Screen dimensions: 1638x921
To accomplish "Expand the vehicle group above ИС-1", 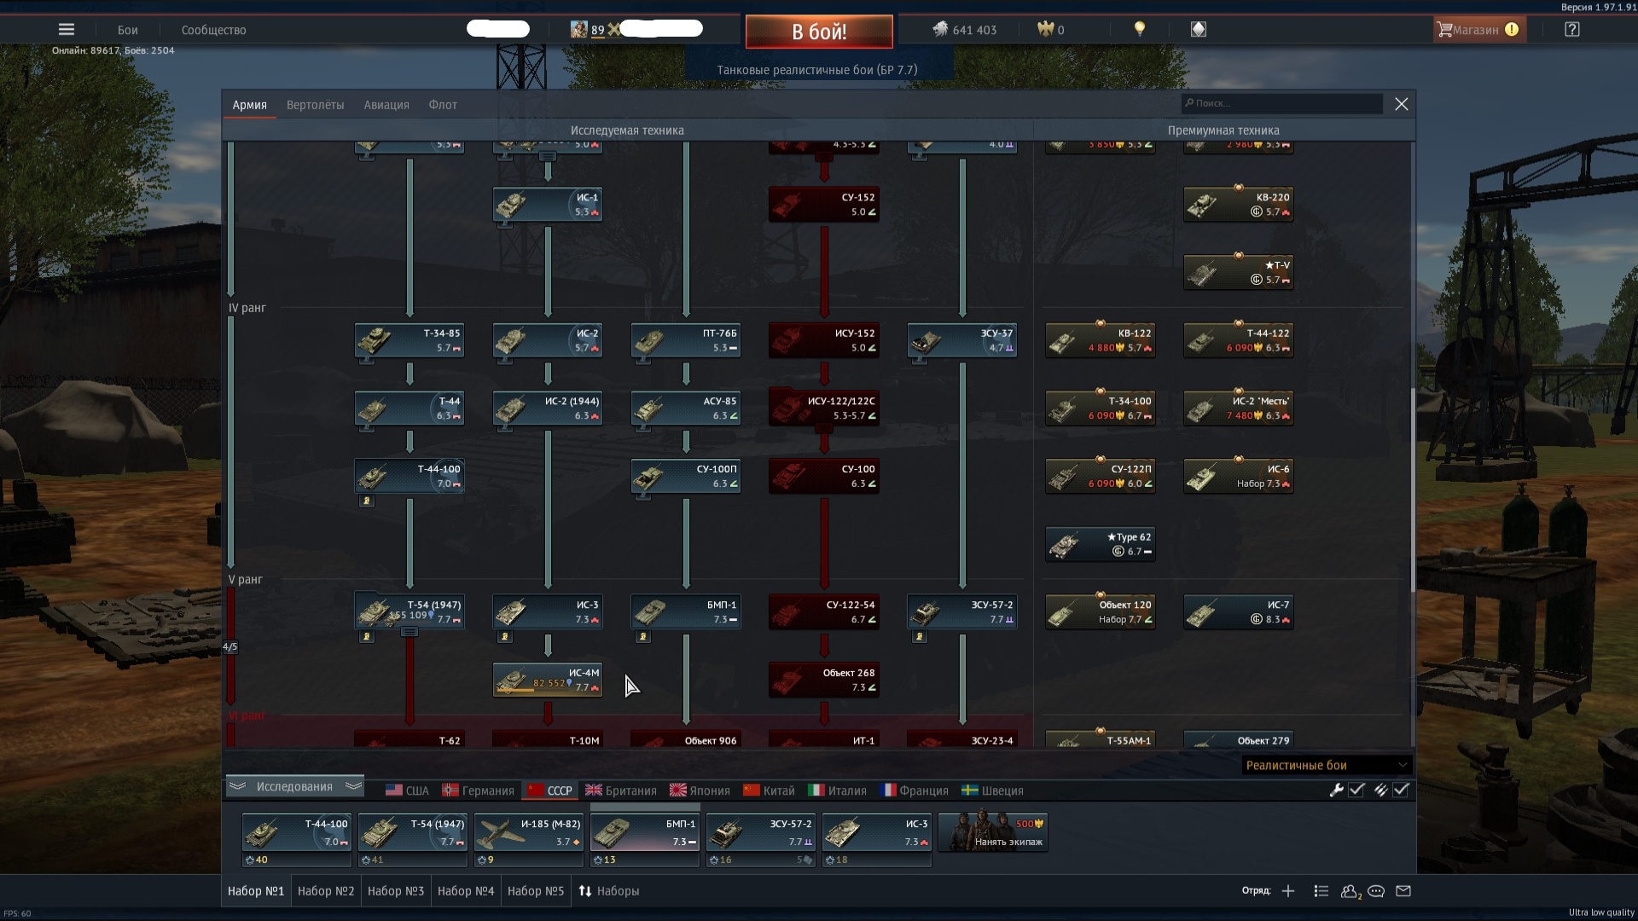I will [548, 156].
